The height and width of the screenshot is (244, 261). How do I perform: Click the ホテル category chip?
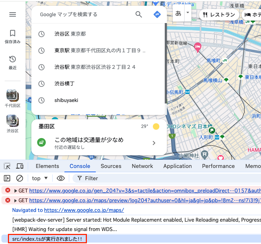click(x=251, y=15)
